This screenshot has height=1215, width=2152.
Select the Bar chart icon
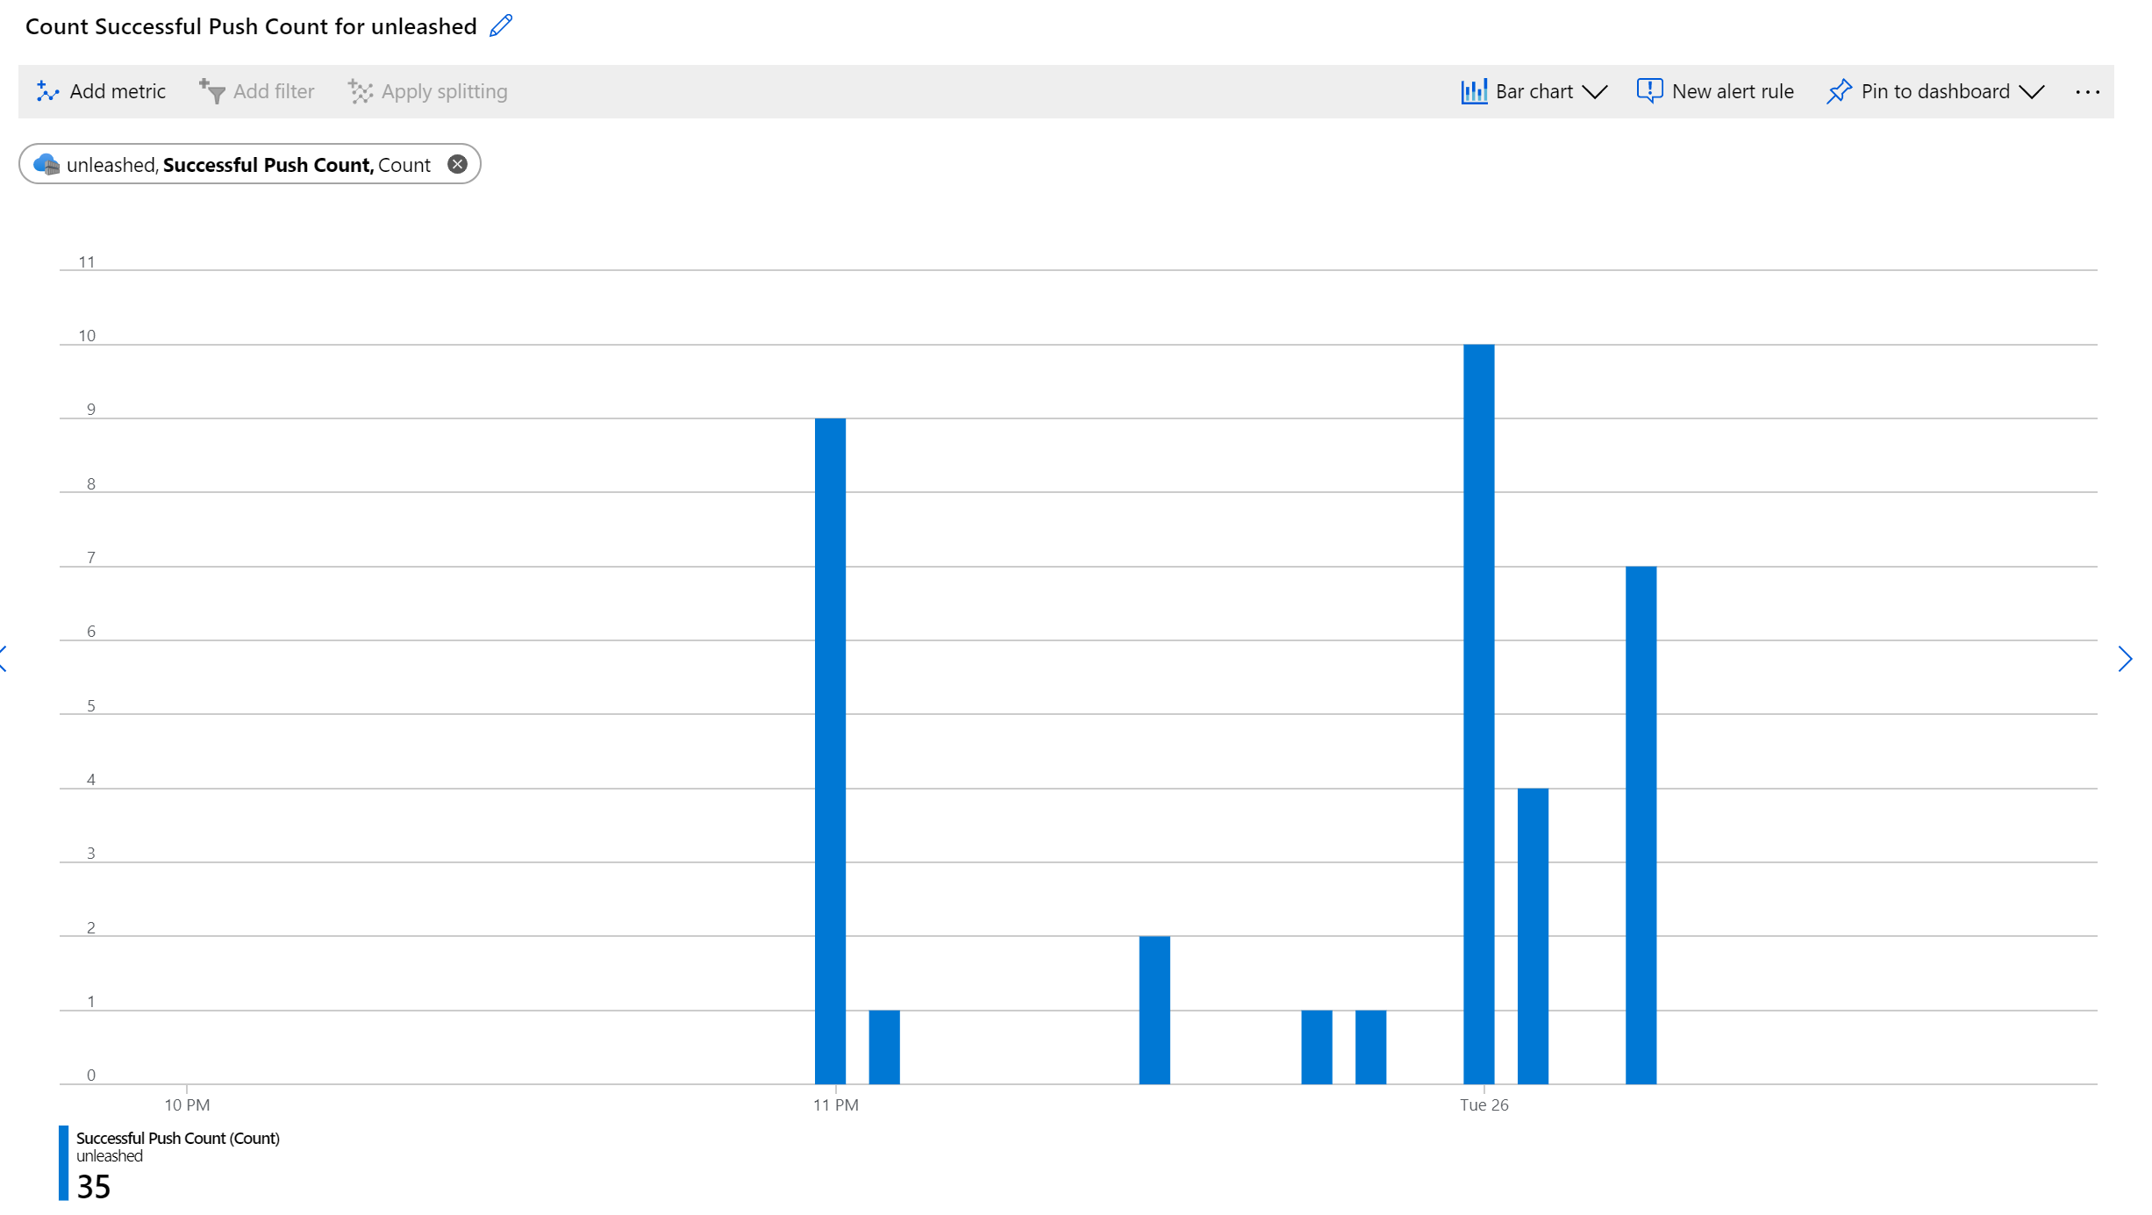(x=1474, y=90)
